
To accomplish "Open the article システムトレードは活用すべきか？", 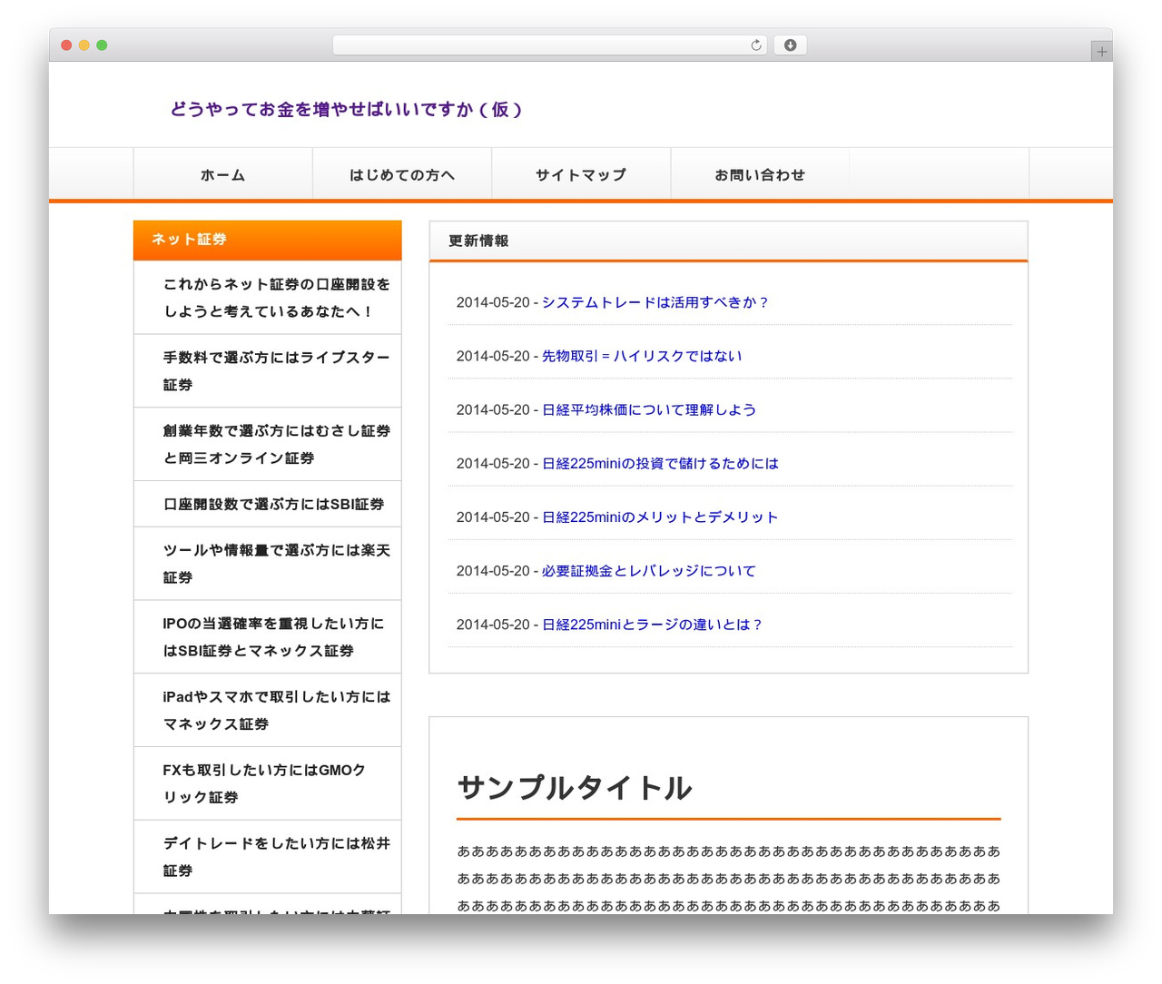I will [x=655, y=302].
